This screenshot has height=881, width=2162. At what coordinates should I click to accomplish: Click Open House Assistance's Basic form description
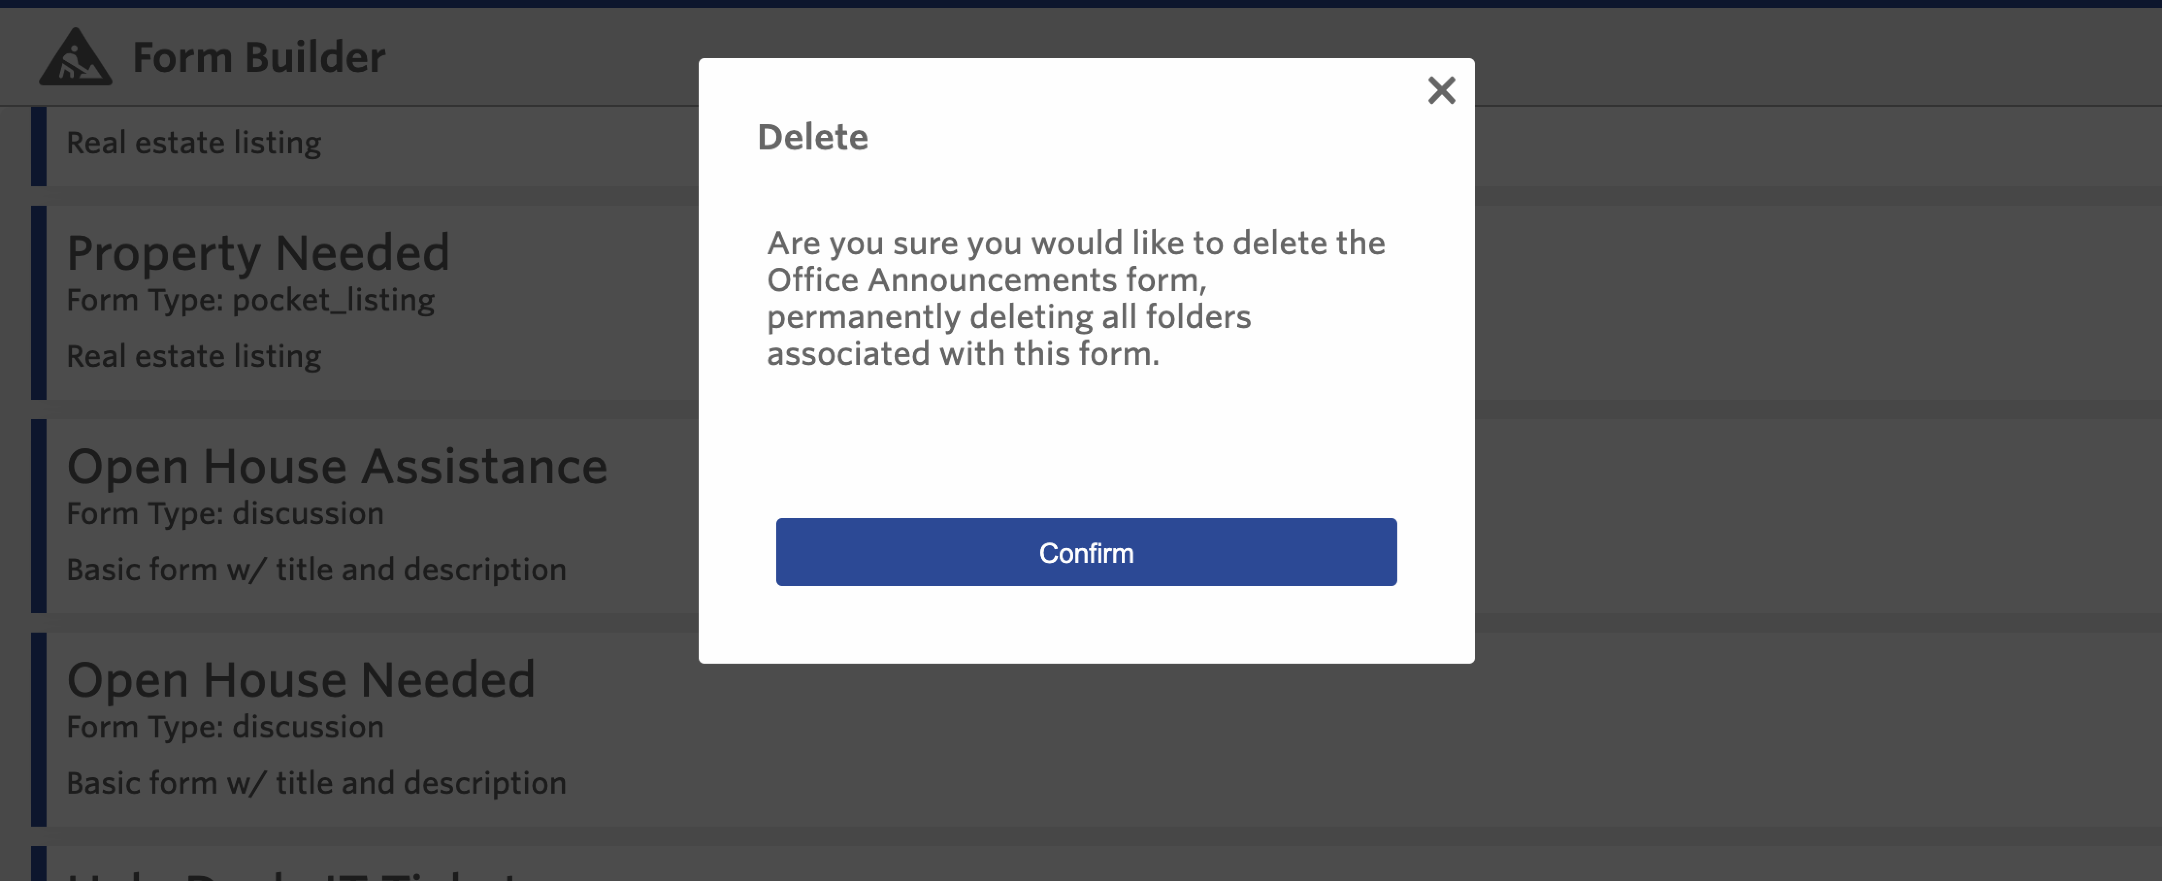point(316,569)
